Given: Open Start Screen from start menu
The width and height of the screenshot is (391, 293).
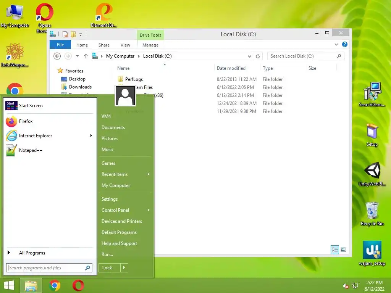Looking at the screenshot, I should (49, 106).
